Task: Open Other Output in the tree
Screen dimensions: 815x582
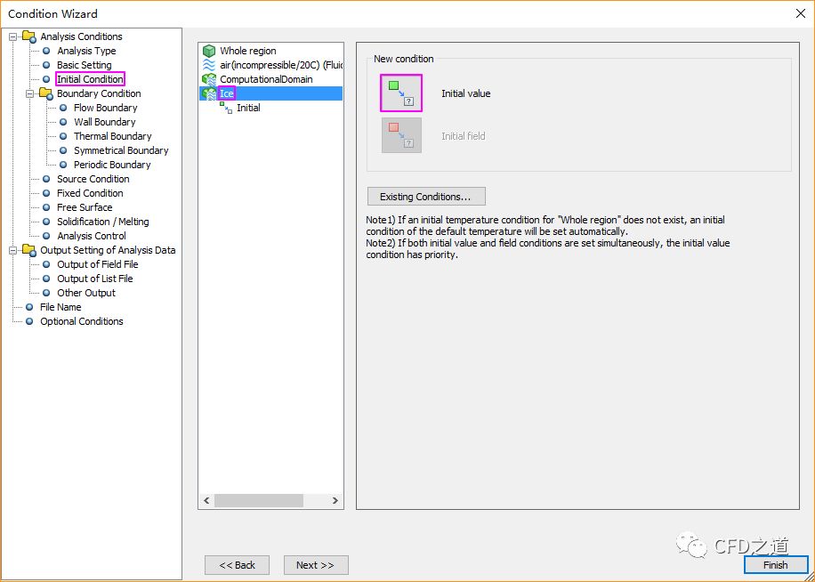Action: [x=86, y=293]
